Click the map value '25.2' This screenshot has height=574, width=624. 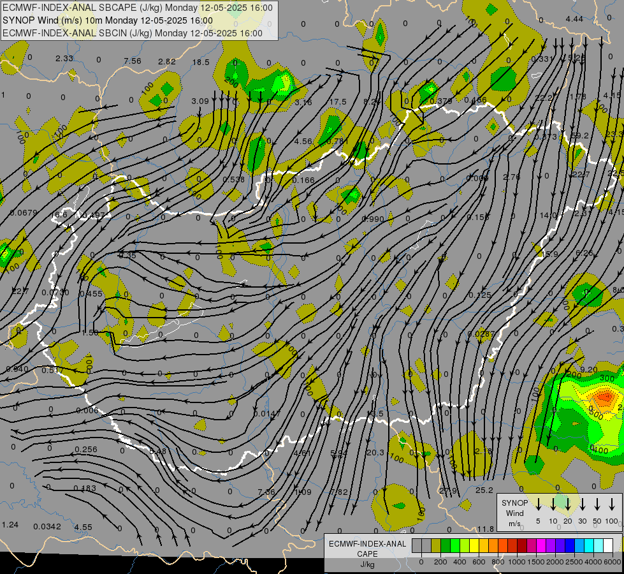(x=484, y=490)
